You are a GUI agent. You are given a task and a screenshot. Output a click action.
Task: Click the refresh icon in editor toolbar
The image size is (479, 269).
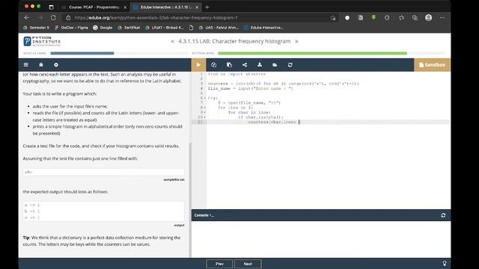pos(290,65)
